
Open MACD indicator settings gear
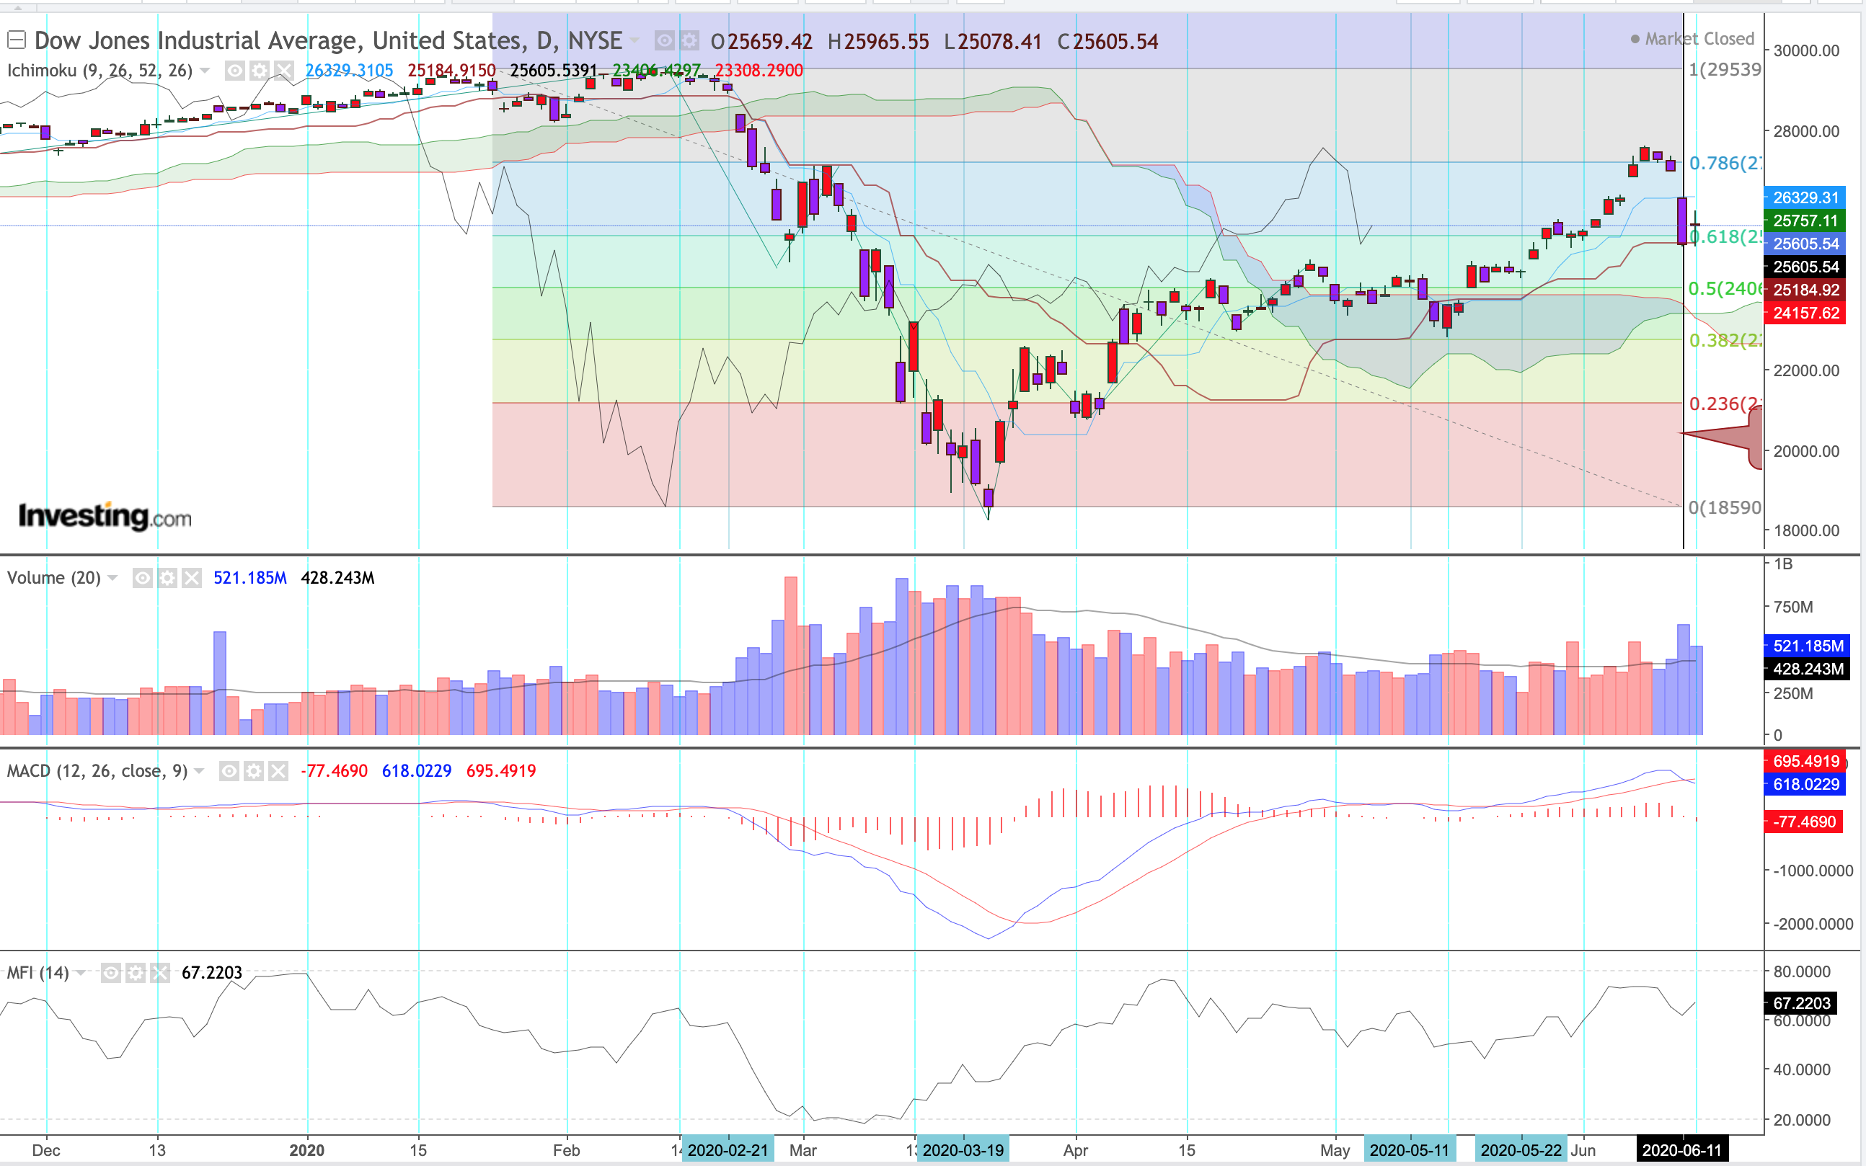tap(254, 771)
